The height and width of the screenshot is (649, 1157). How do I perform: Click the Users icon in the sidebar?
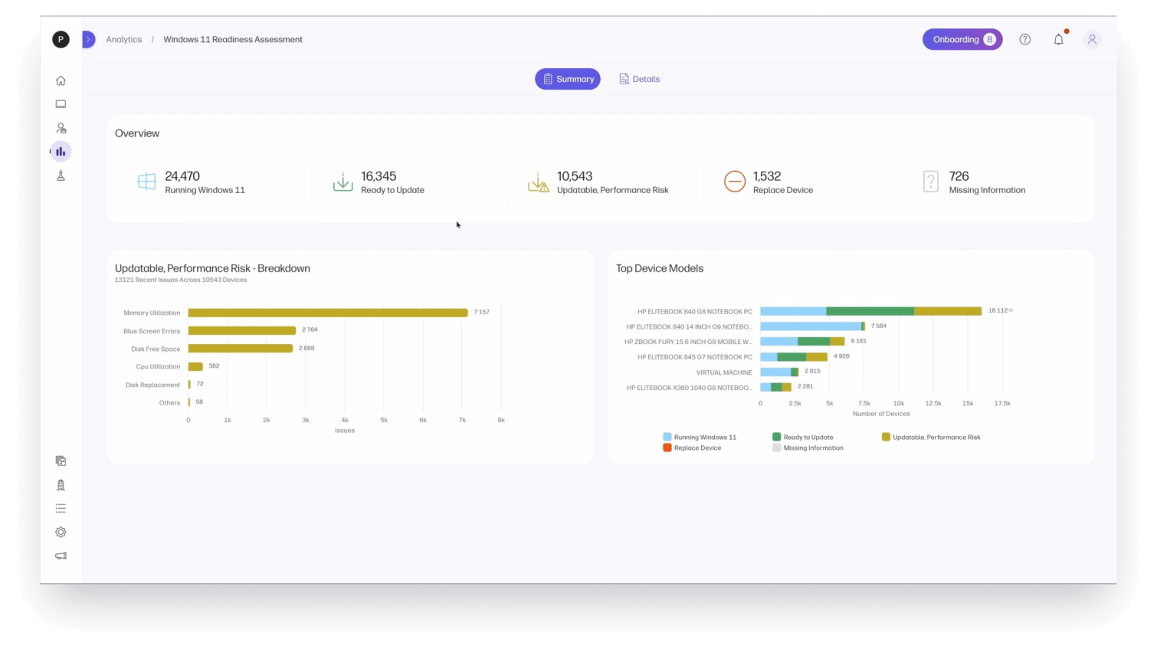[x=61, y=127]
